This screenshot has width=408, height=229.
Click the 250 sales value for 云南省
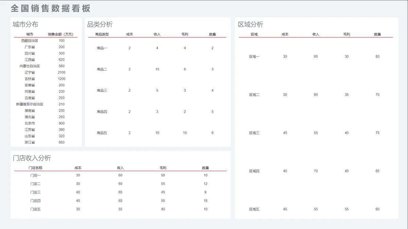pyautogui.click(x=62, y=98)
